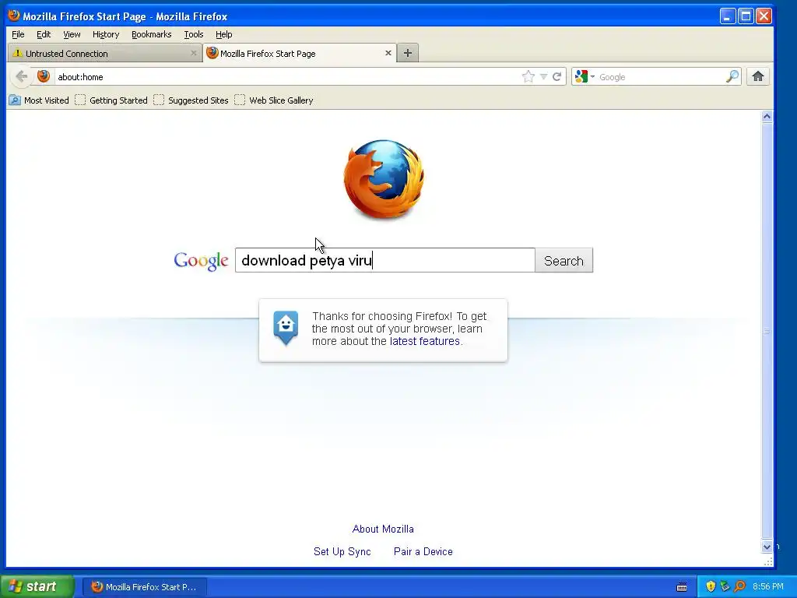Open the Web Slice Gallery bookmark
The width and height of the screenshot is (797, 598).
274,100
